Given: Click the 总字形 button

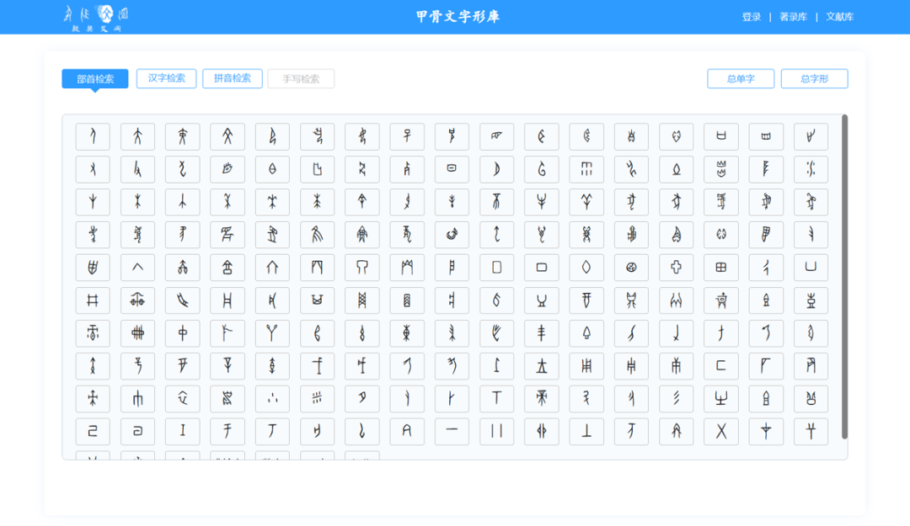Looking at the screenshot, I should click(814, 78).
